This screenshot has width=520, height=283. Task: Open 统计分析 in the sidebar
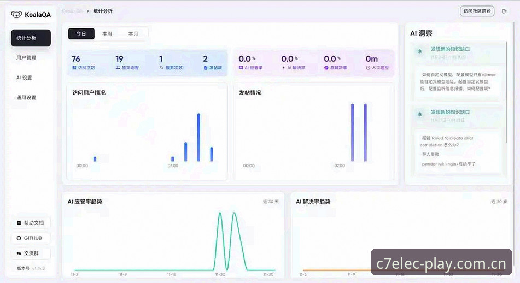tap(31, 38)
